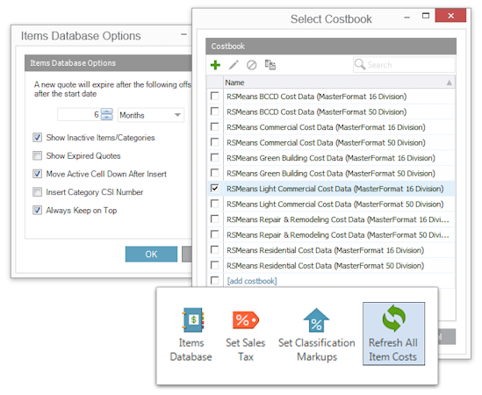The height and width of the screenshot is (395, 482).
Task: Enable Show Expired Quotes checkbox
Action: (x=37, y=155)
